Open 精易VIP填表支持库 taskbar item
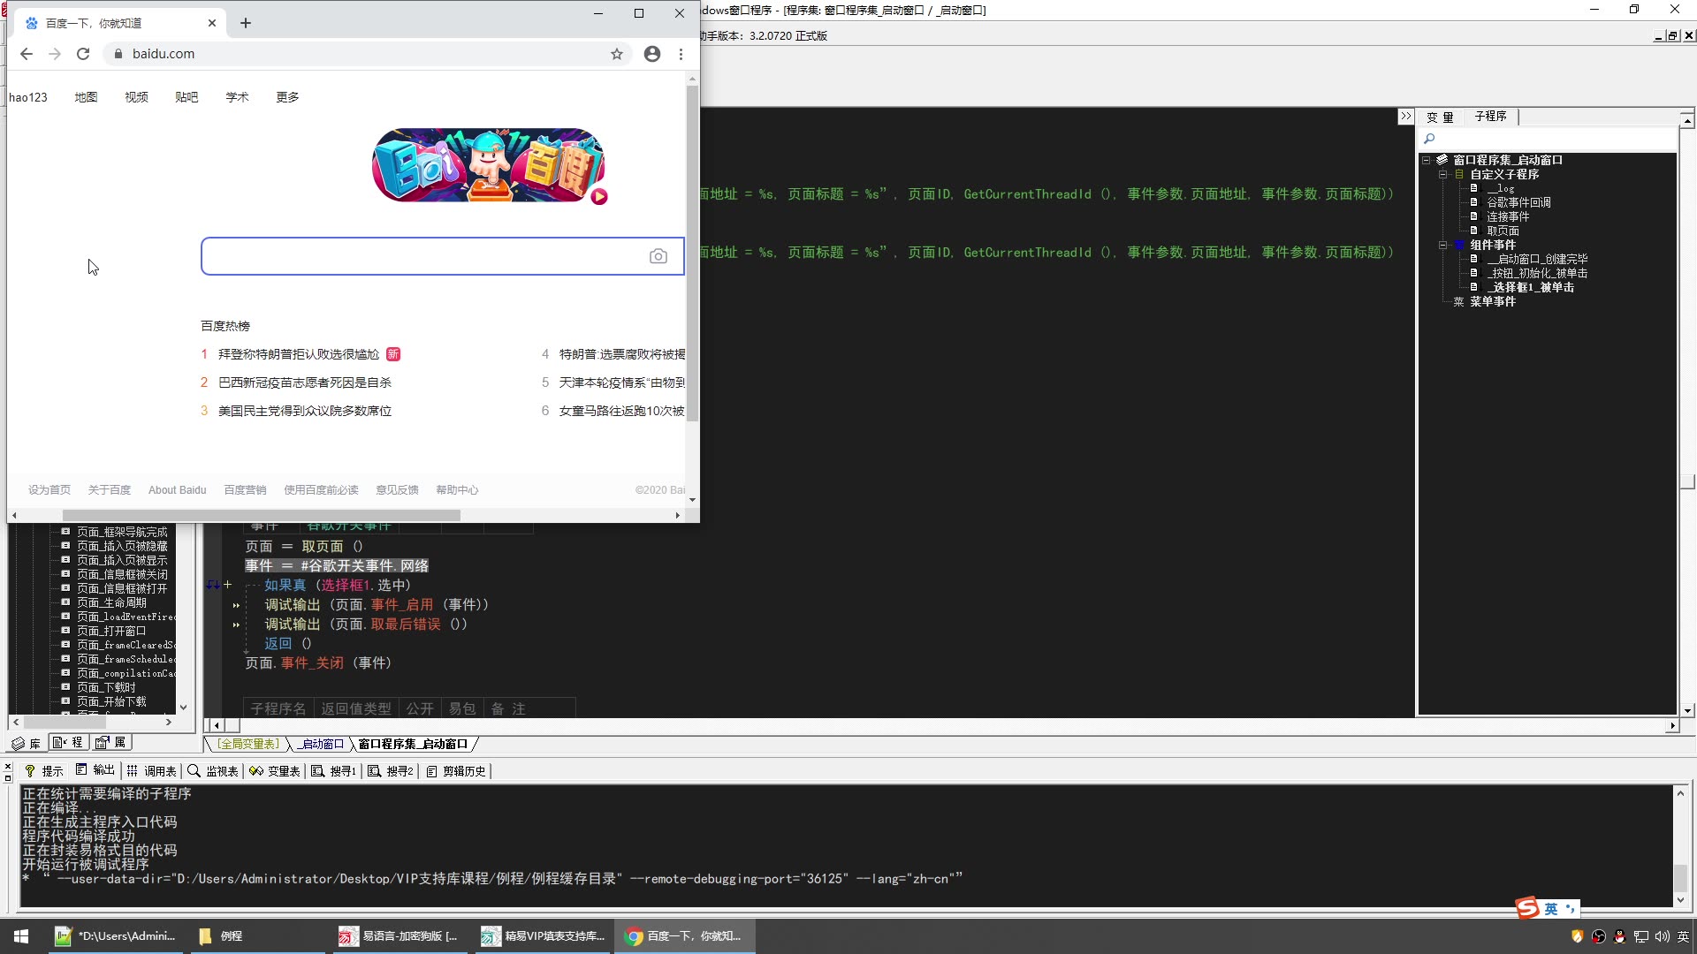 [543, 935]
